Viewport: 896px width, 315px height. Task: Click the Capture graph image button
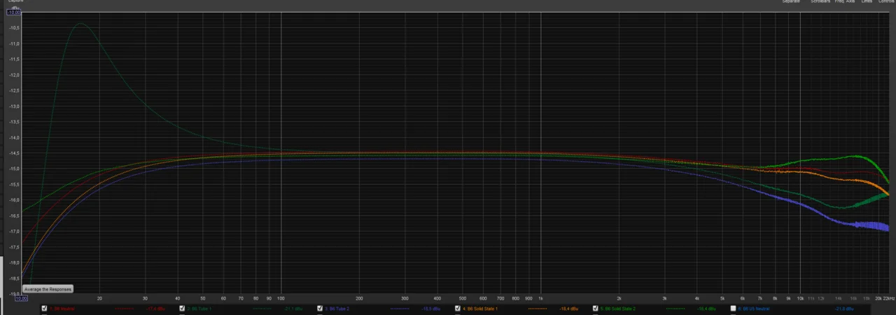tap(15, 1)
